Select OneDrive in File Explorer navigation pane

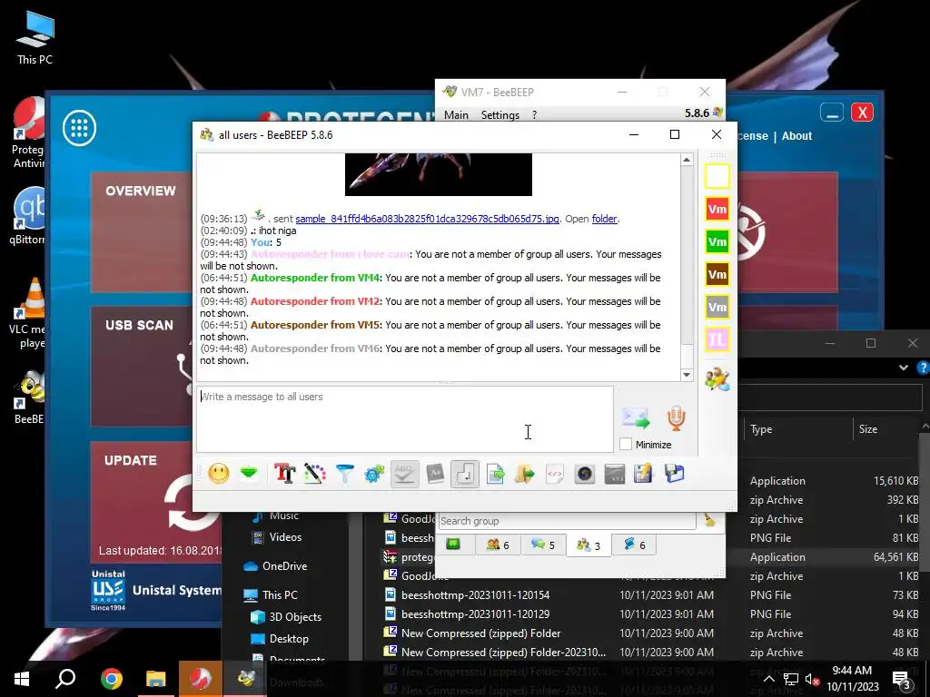pos(284,566)
